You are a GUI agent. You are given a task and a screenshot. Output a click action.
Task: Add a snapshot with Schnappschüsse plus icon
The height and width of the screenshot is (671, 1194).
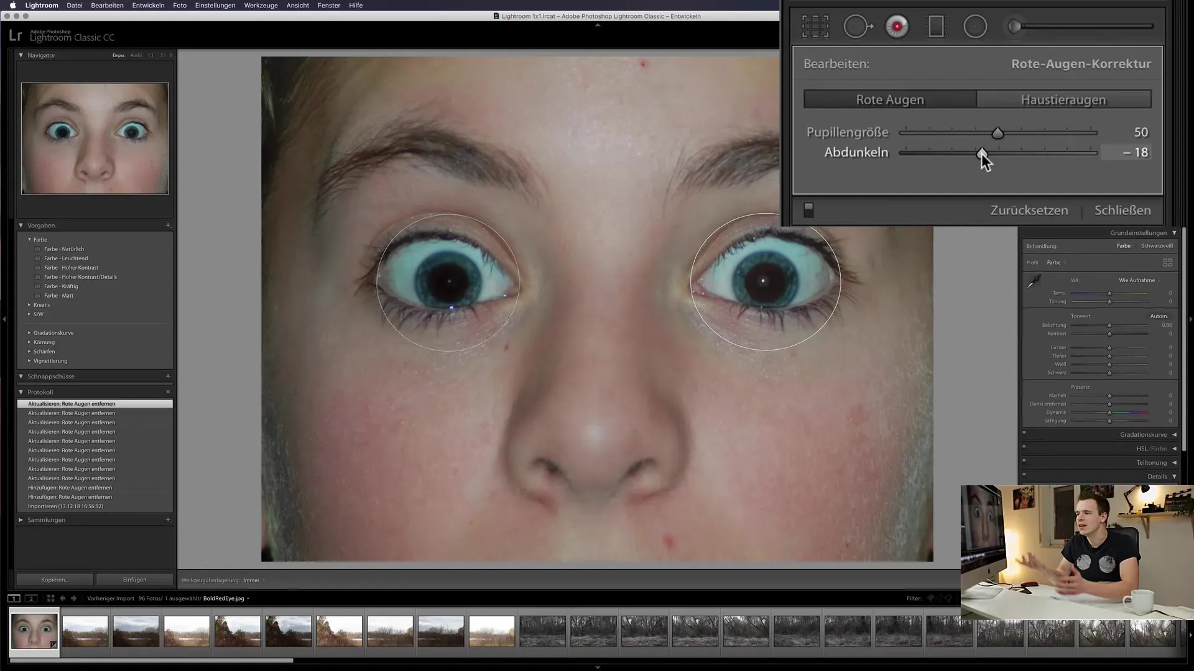coord(168,376)
